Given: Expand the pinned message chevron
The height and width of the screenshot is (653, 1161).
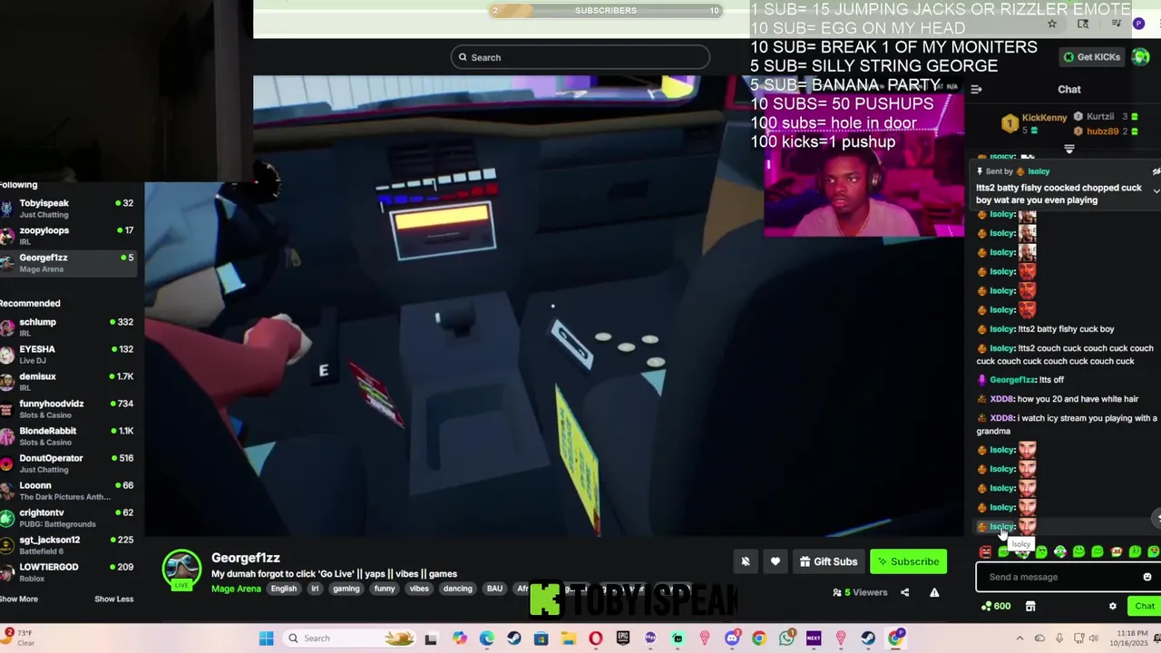Looking at the screenshot, I should (x=1156, y=190).
